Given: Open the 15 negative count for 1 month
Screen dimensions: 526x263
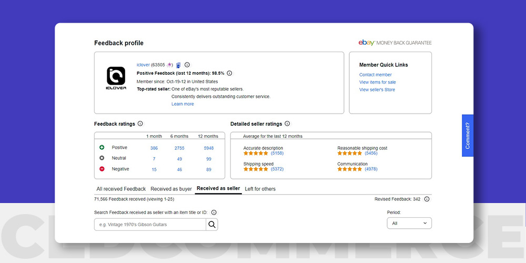Looking at the screenshot, I should (154, 169).
